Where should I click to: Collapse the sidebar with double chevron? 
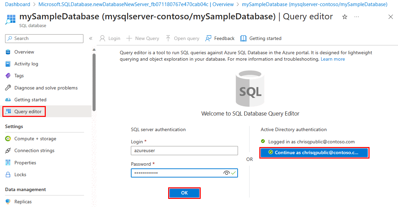point(91,39)
